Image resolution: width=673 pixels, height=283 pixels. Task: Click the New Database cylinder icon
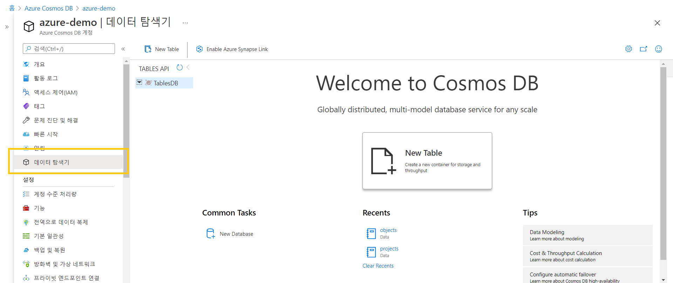coord(211,233)
